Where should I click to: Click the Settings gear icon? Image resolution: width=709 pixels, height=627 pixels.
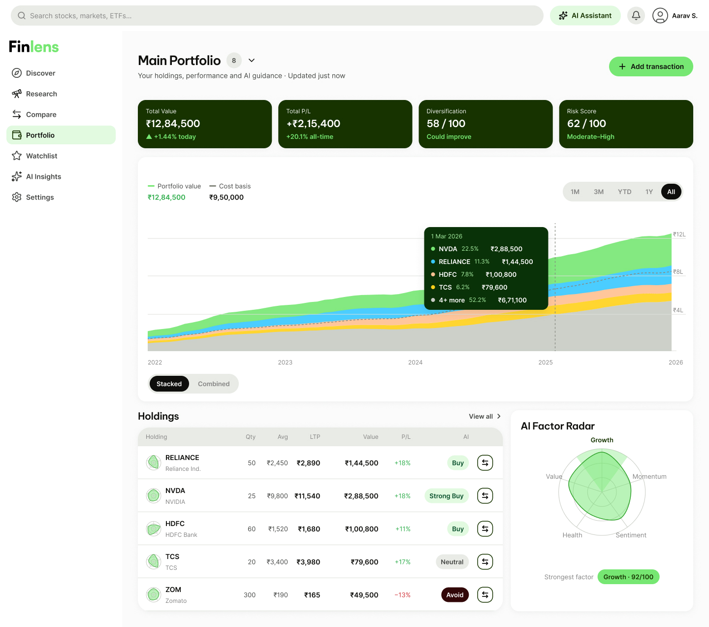pyautogui.click(x=17, y=197)
